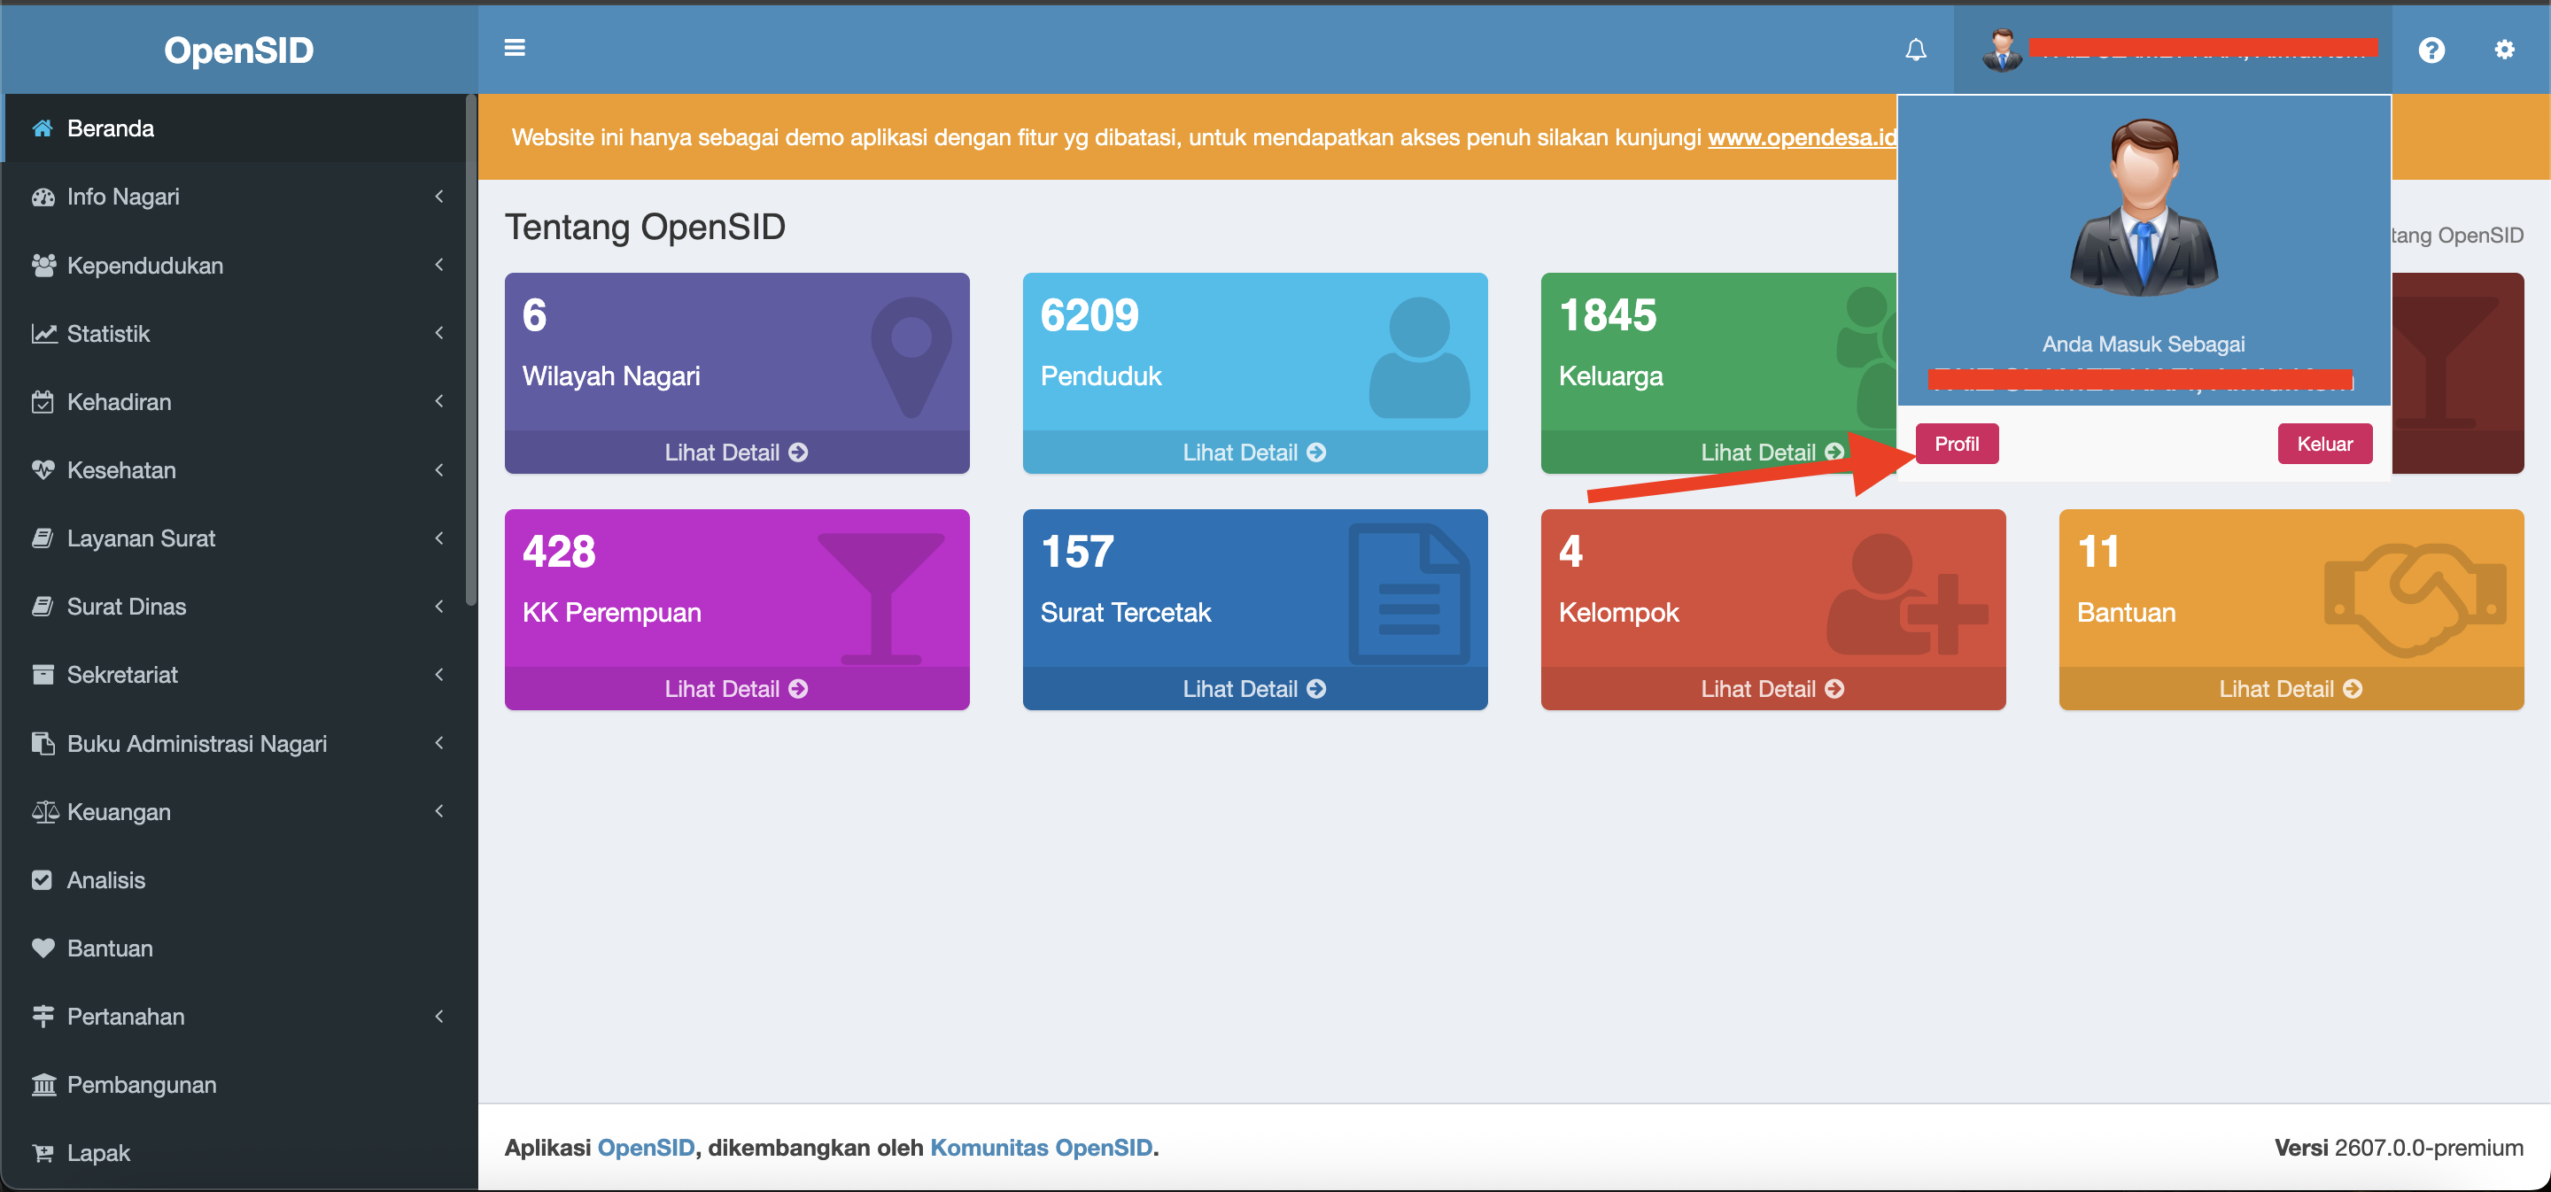The width and height of the screenshot is (2551, 1192).
Task: Click Lapak cart icon
Action: (43, 1153)
